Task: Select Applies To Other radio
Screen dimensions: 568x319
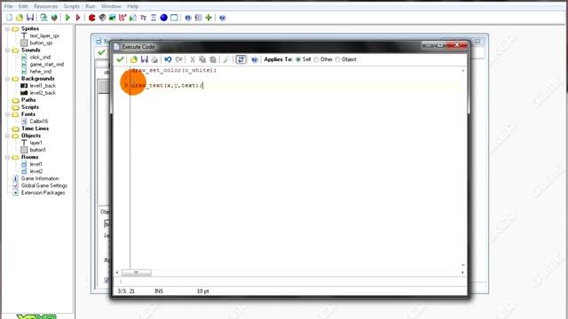Action: click(x=316, y=59)
